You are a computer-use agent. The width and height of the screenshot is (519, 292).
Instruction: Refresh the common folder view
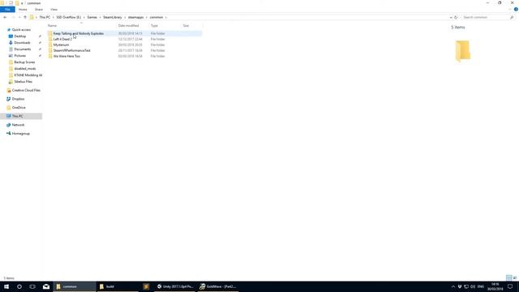pyautogui.click(x=456, y=17)
